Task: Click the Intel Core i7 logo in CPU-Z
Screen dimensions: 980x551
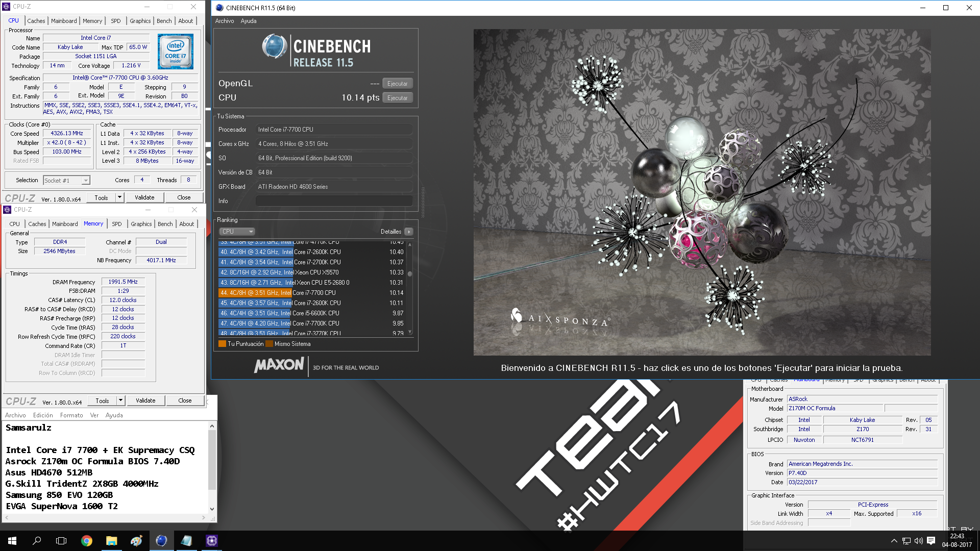Action: 175,52
